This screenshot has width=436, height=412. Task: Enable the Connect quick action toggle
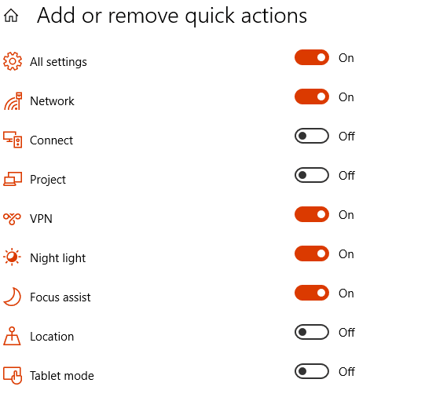click(x=312, y=136)
